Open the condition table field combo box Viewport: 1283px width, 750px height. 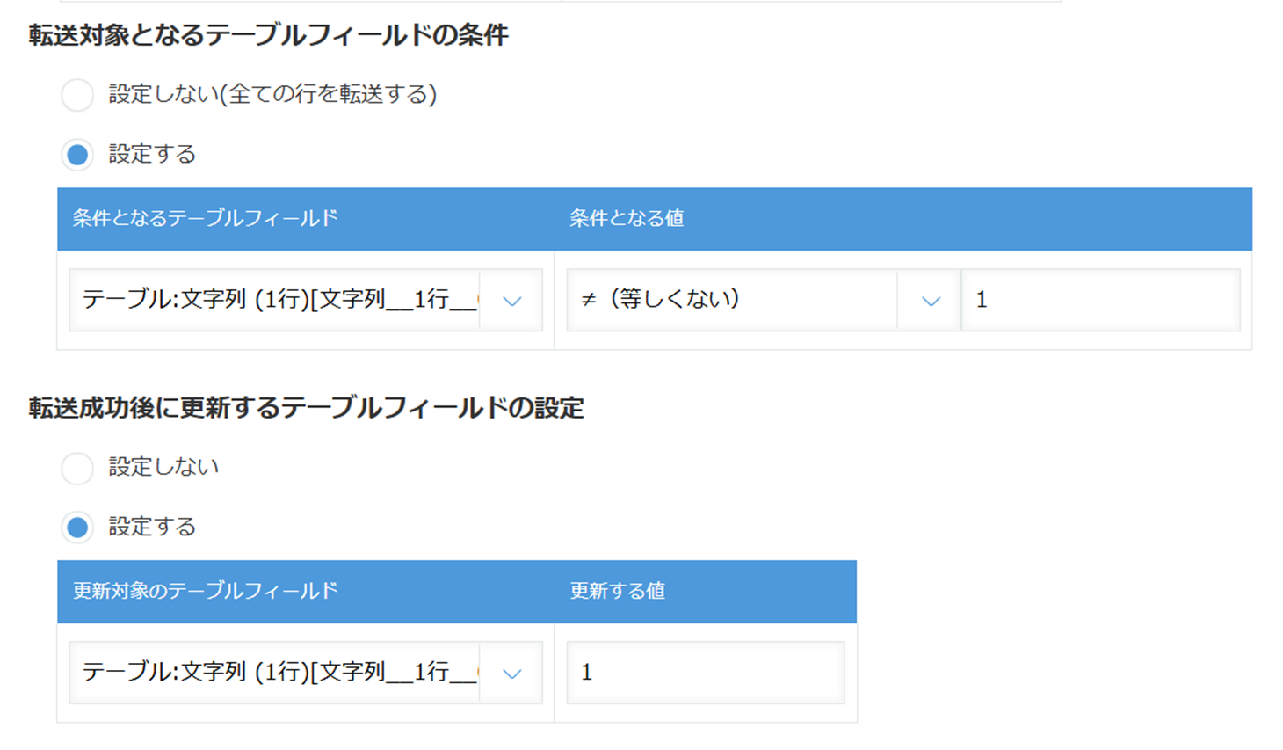306,301
